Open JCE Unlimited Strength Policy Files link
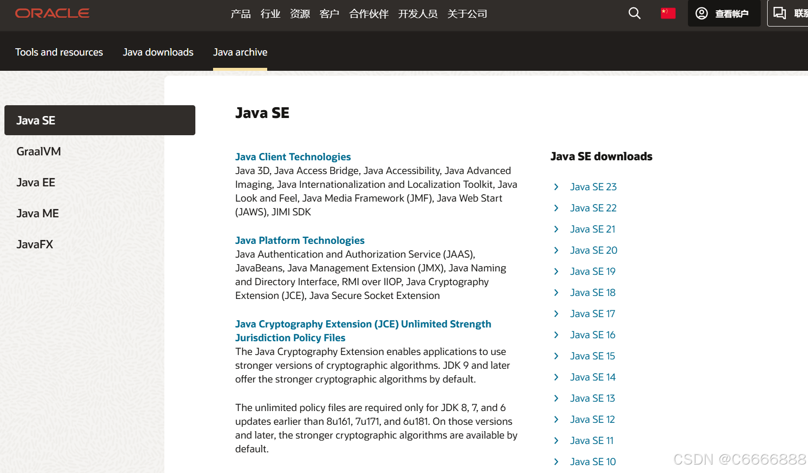Screen dimensions: 808x473 click(363, 331)
